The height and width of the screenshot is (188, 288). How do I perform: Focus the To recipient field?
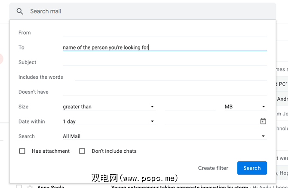(165, 47)
